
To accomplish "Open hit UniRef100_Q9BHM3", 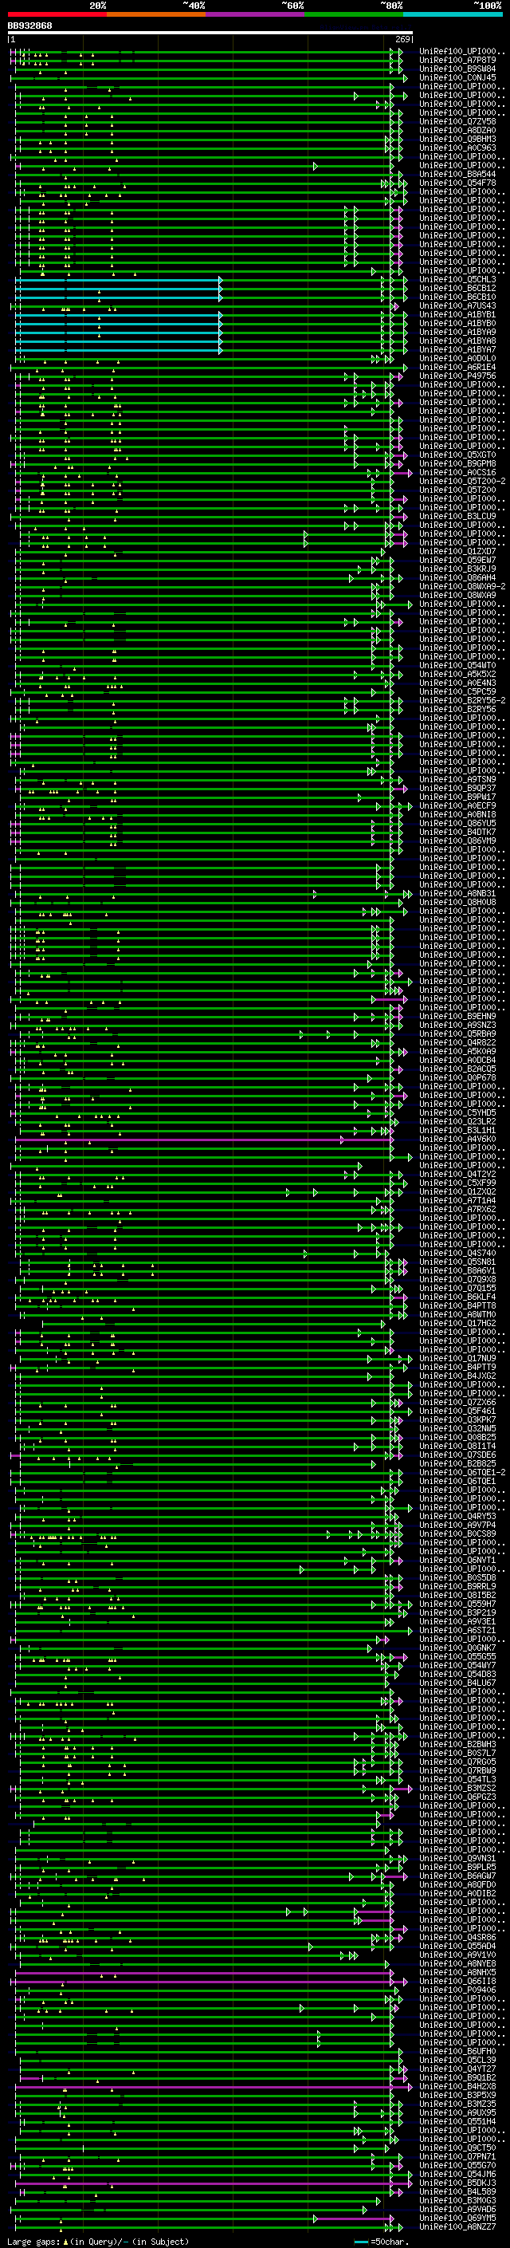I will point(457,139).
